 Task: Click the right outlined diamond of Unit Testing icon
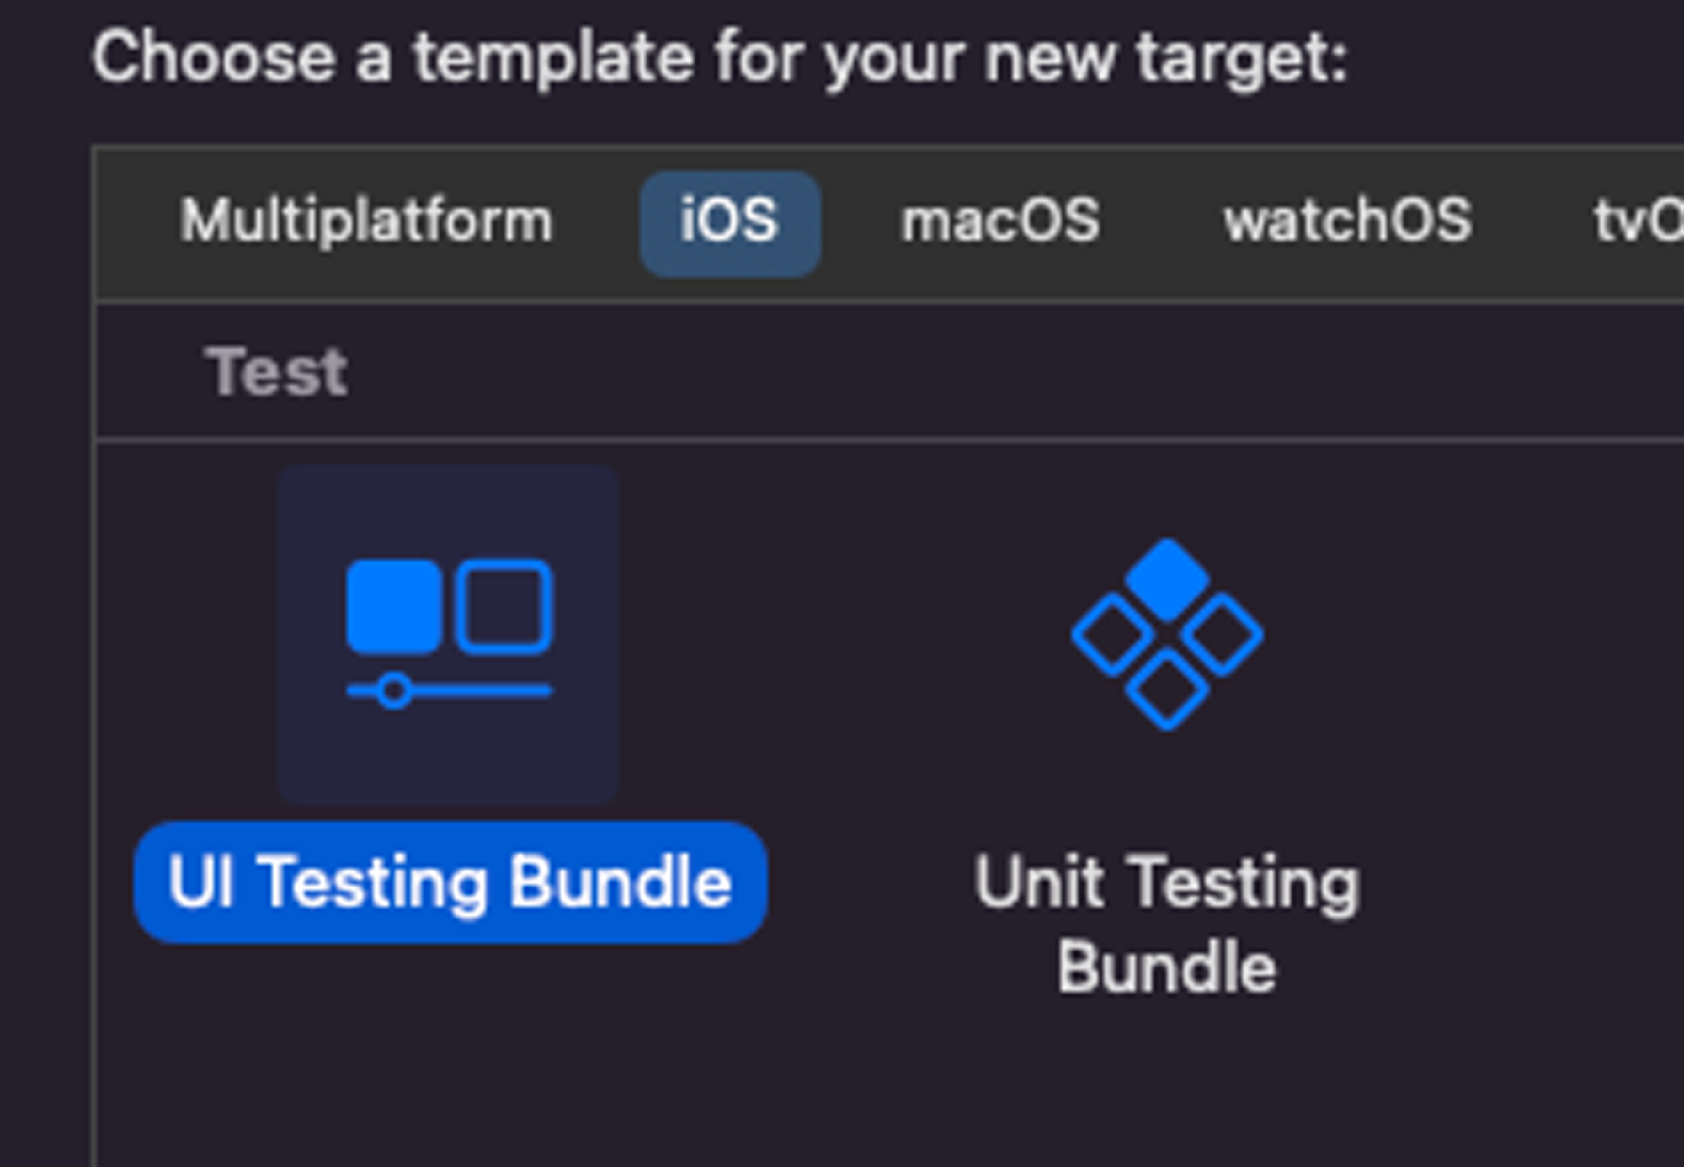point(1222,634)
